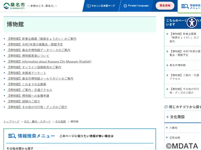Open これまでの企画展 link
The image size is (201, 150).
pyautogui.click(x=27, y=84)
